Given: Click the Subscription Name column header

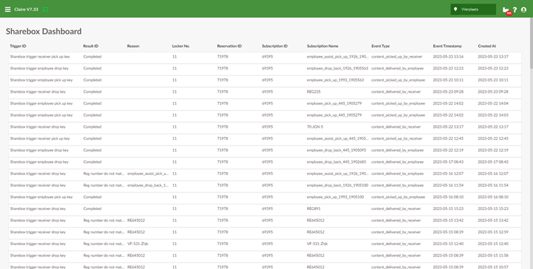Looking at the screenshot, I should pos(322,46).
